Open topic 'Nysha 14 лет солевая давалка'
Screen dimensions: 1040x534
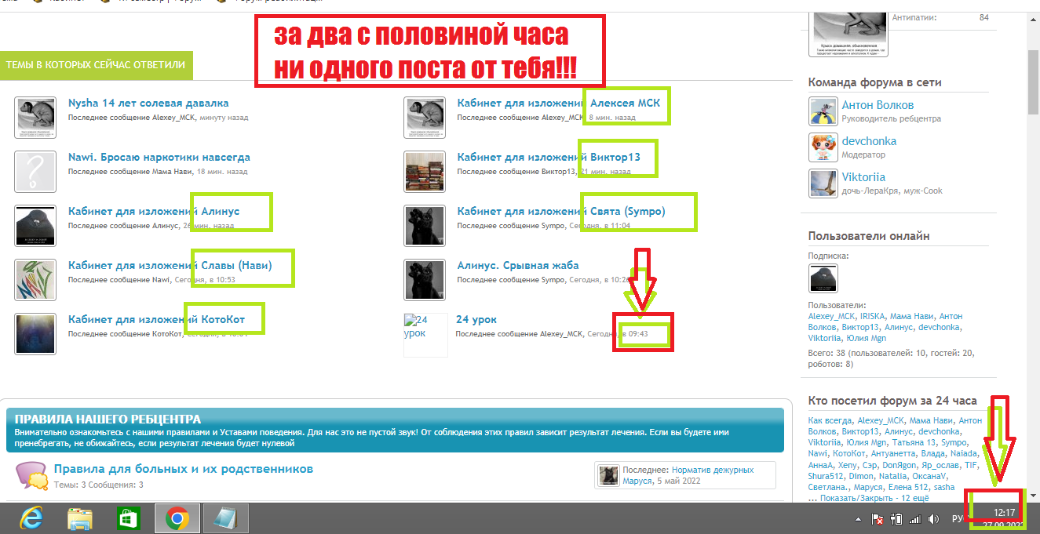[x=148, y=103]
